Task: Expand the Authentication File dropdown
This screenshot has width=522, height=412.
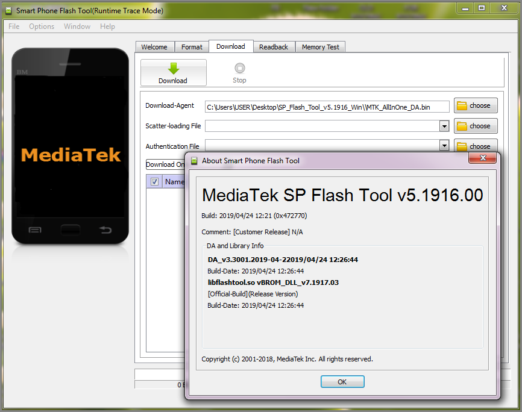Action: point(444,146)
